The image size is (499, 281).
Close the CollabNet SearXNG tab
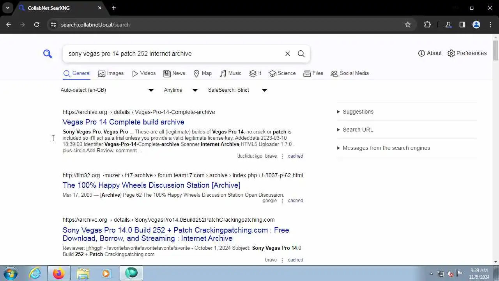(100, 8)
